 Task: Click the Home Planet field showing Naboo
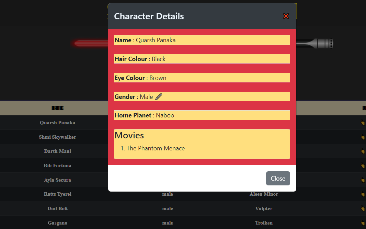[x=202, y=115]
